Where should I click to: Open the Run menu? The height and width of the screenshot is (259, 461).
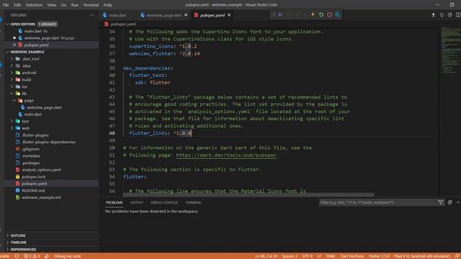point(75,5)
